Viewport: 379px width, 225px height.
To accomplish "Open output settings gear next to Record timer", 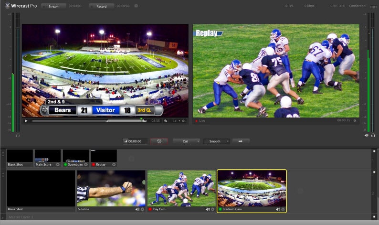I will pos(136,6).
